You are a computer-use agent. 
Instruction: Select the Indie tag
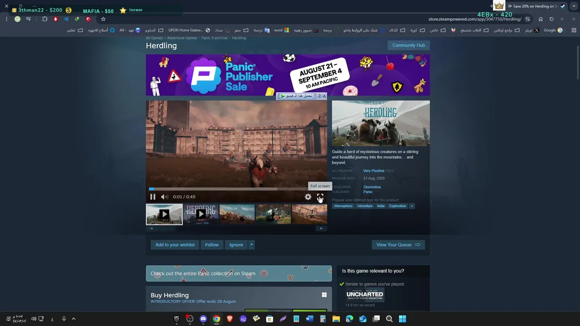click(x=381, y=206)
